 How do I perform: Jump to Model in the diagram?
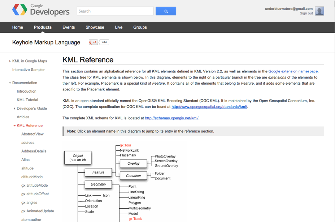133,214
